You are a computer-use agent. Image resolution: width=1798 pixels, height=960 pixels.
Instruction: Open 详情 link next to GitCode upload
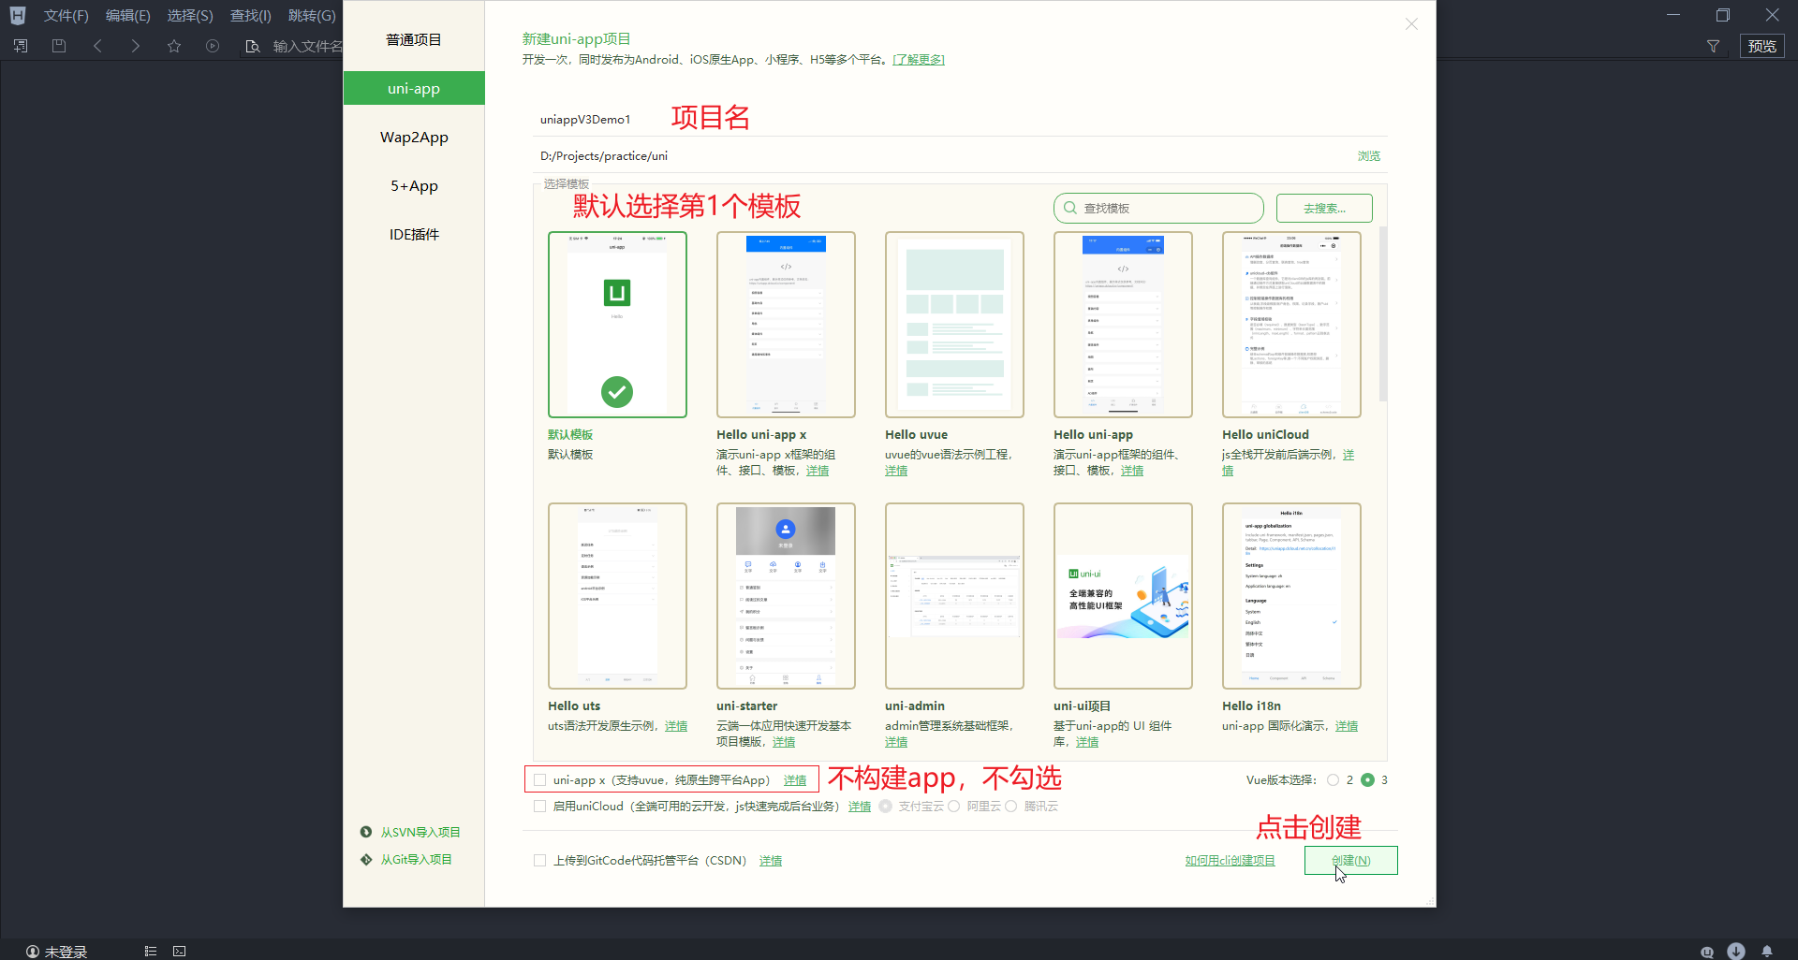click(x=771, y=860)
